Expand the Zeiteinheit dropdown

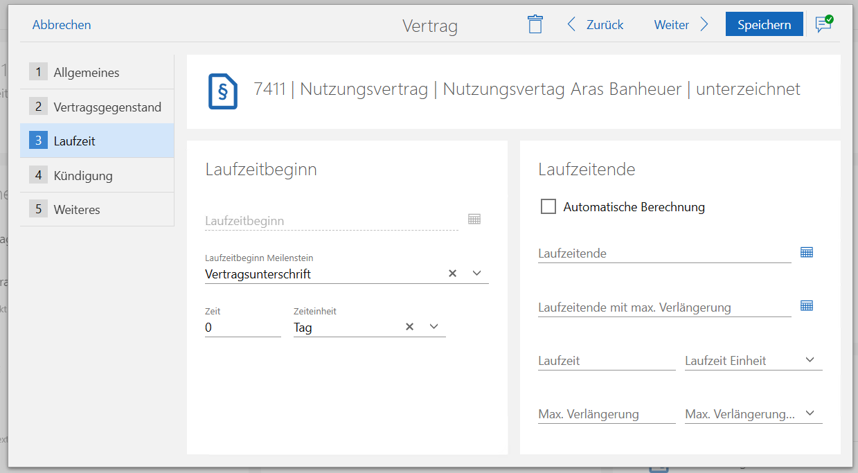[x=434, y=327]
